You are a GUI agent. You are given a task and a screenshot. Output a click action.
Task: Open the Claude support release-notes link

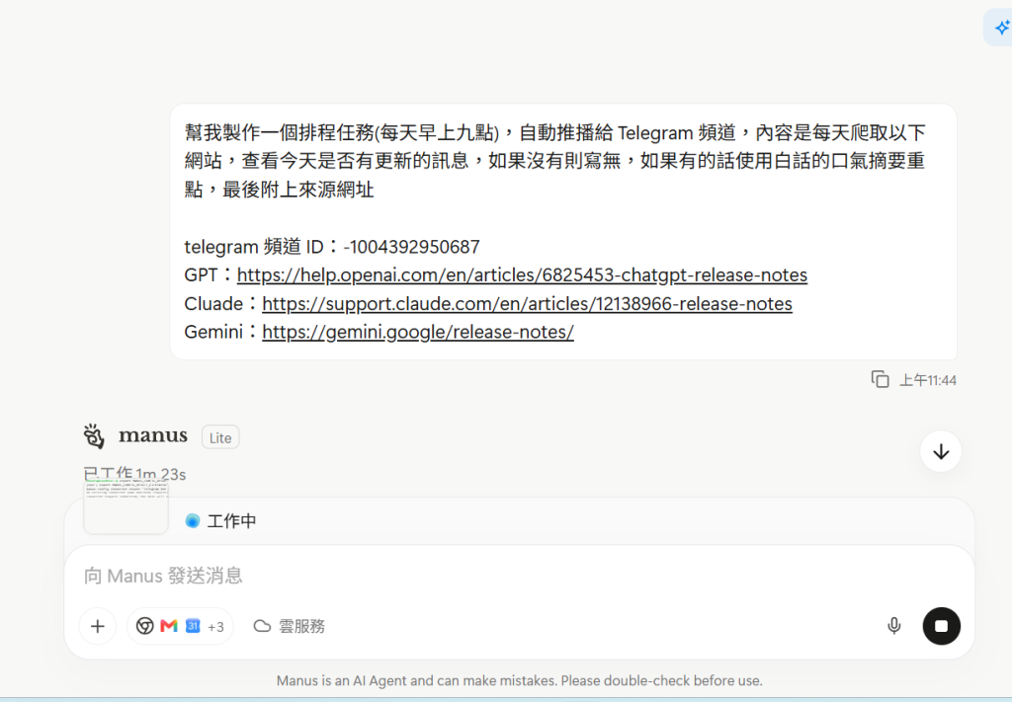tap(528, 304)
